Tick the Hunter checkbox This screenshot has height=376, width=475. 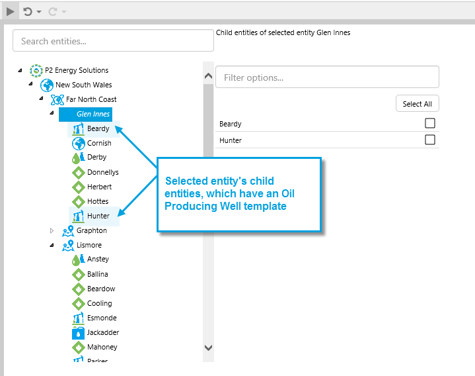point(430,140)
